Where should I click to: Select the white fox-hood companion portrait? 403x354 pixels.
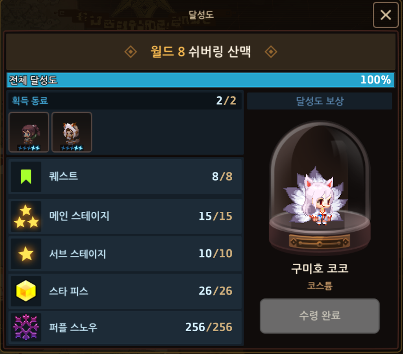click(72, 132)
